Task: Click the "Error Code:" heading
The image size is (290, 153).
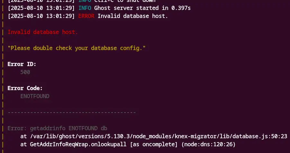Action: (25, 88)
